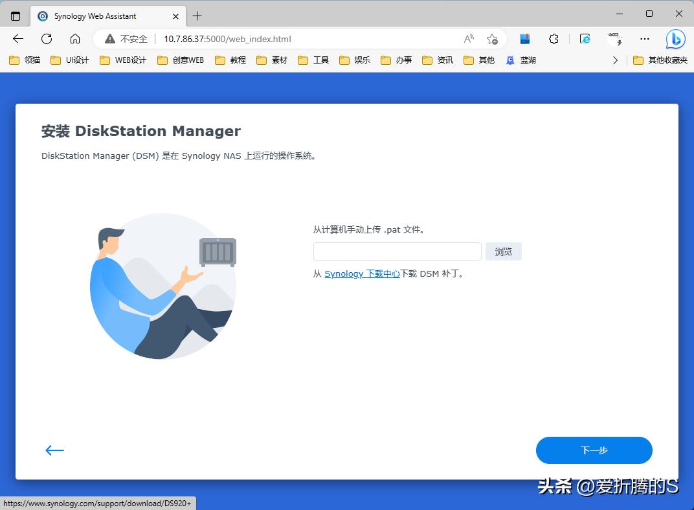Click the Internet Explorer mode icon
Viewport: 694px width, 510px height.
[584, 39]
